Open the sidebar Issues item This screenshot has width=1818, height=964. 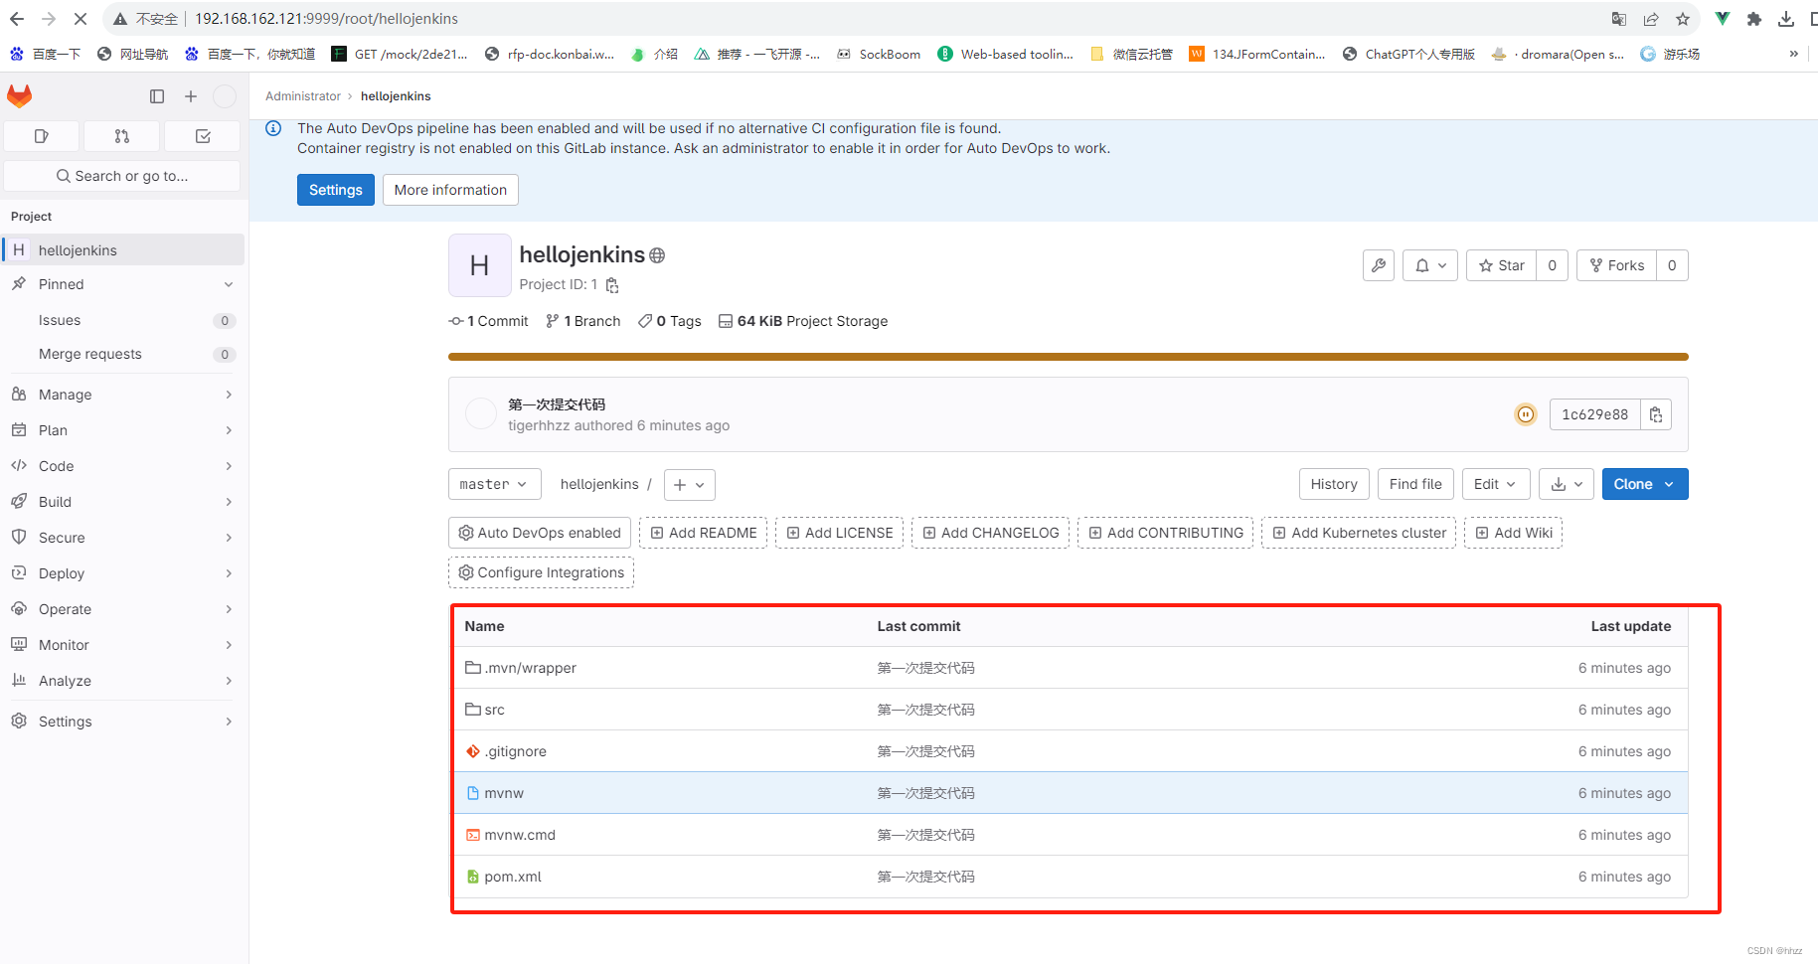pos(122,320)
